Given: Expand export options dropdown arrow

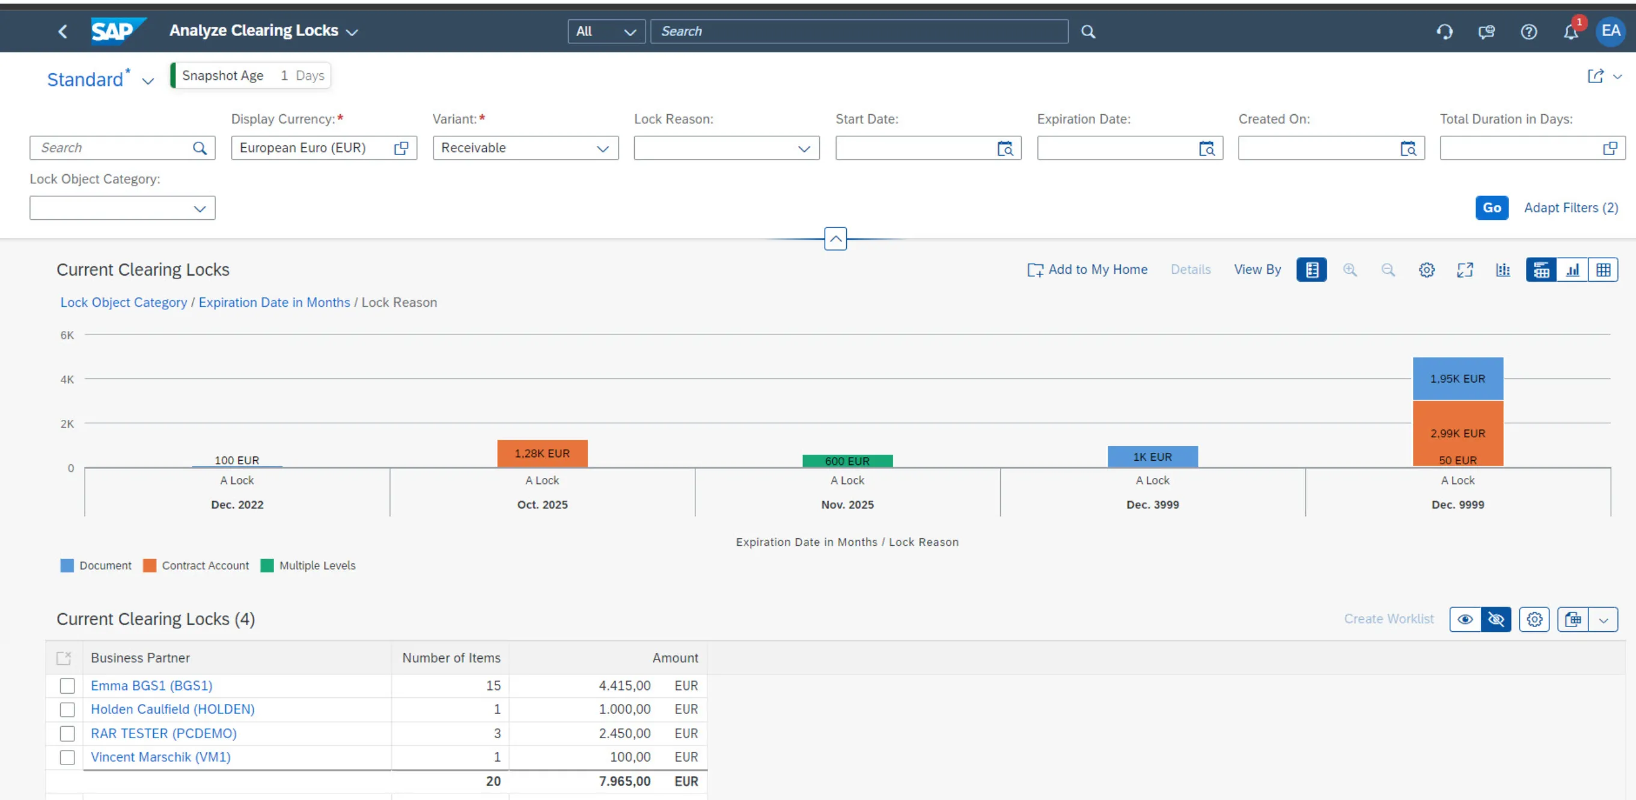Looking at the screenshot, I should [1603, 619].
